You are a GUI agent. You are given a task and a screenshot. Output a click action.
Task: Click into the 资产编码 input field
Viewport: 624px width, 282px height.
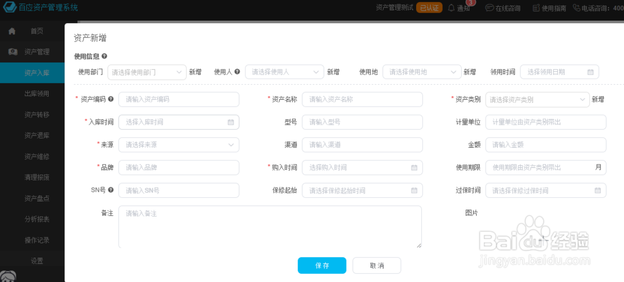pos(178,99)
